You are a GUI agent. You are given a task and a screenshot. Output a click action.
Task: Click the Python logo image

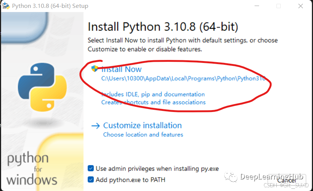[42, 87]
